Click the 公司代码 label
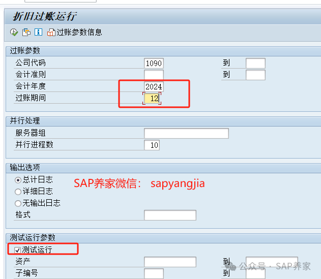Viewport: 321px width, 279px height. tap(31, 63)
